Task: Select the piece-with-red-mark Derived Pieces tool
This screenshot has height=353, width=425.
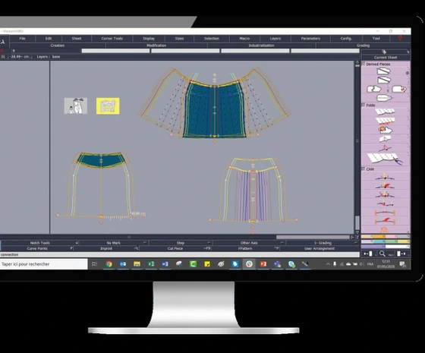Action: (x=399, y=89)
